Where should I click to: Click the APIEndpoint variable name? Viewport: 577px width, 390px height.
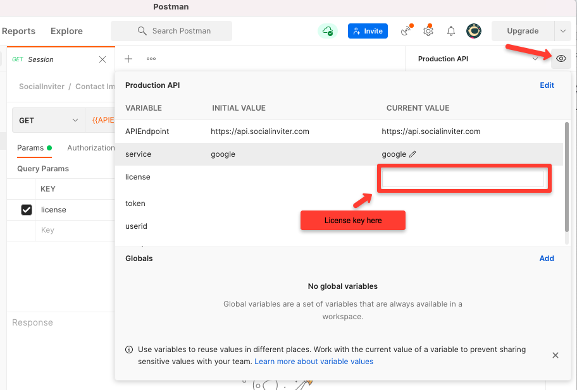click(x=147, y=131)
